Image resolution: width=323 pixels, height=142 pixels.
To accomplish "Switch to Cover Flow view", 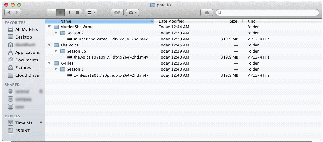I will [x=78, y=12].
